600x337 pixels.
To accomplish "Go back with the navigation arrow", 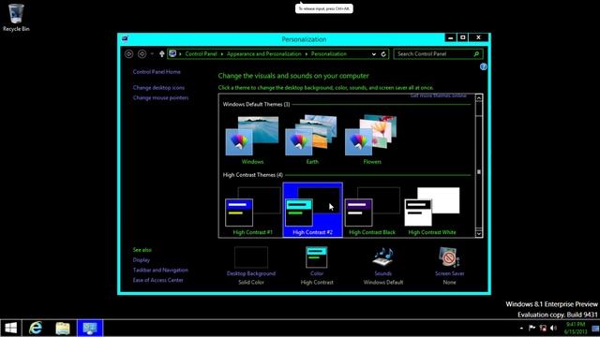I will coord(129,54).
